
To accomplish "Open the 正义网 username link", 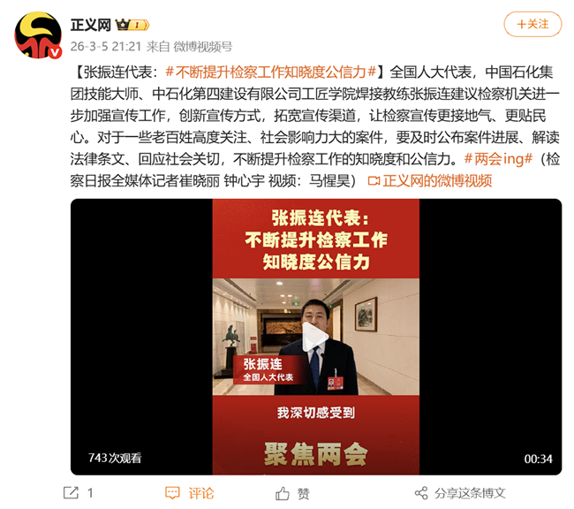I will point(91,25).
